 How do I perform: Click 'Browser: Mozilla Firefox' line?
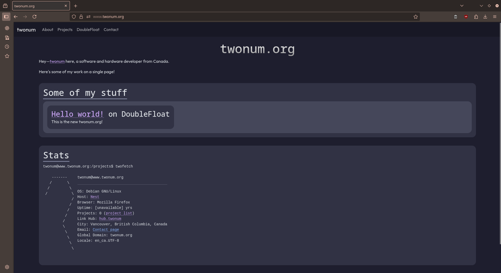[x=104, y=202]
